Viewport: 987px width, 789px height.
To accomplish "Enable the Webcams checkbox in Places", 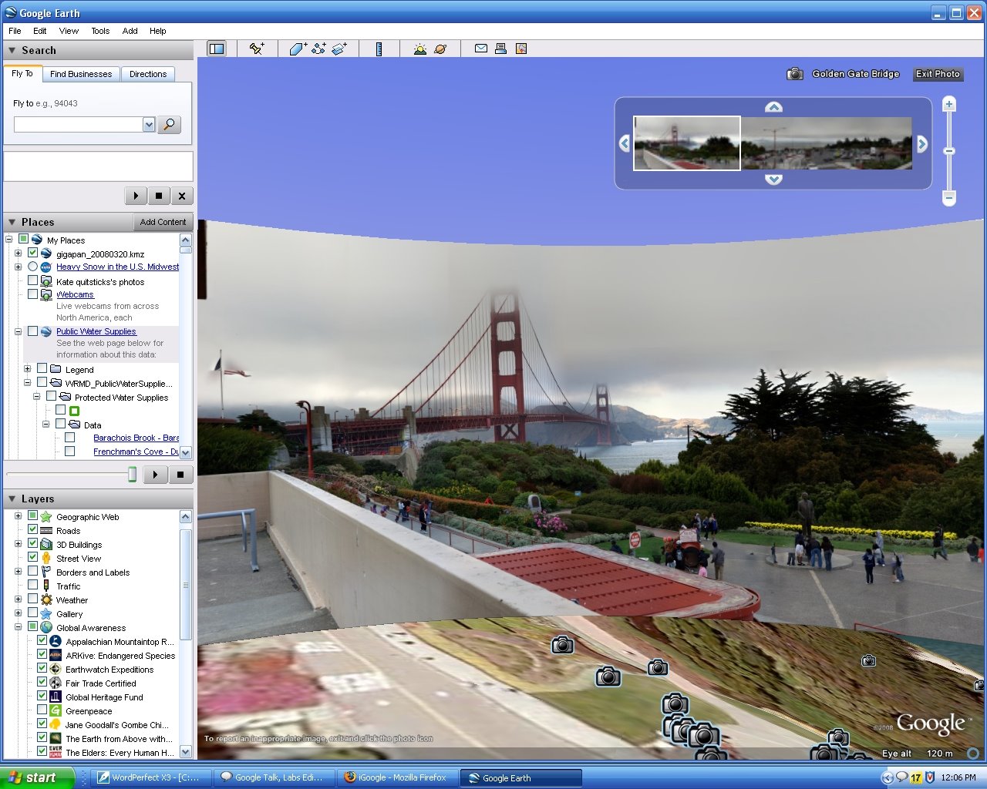I will click(32, 294).
